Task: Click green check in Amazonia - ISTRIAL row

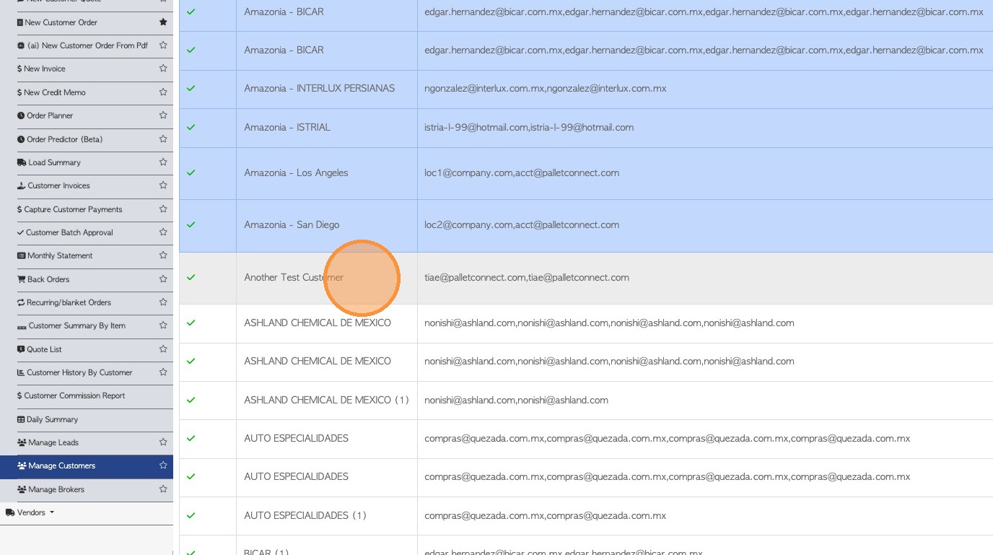Action: click(x=191, y=127)
